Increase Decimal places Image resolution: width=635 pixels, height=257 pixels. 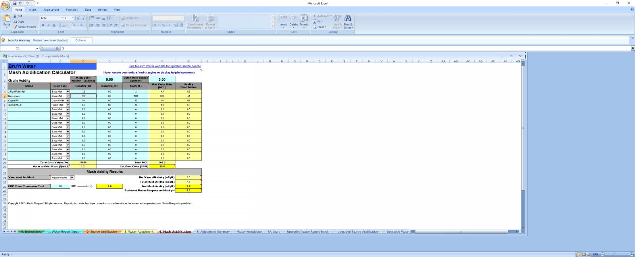pos(175,25)
